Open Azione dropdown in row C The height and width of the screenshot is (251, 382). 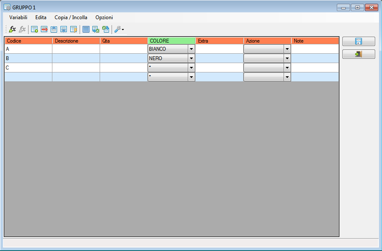pyautogui.click(x=287, y=67)
